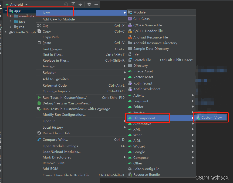Choose Android Resource Directory
Image resolution: width=233 pixels, height=183 pixels.
point(161,43)
